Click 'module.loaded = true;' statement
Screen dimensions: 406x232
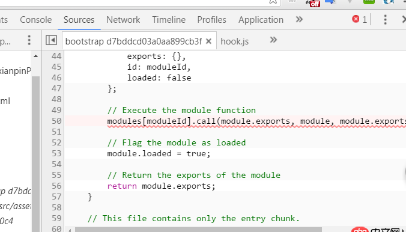tap(159, 153)
